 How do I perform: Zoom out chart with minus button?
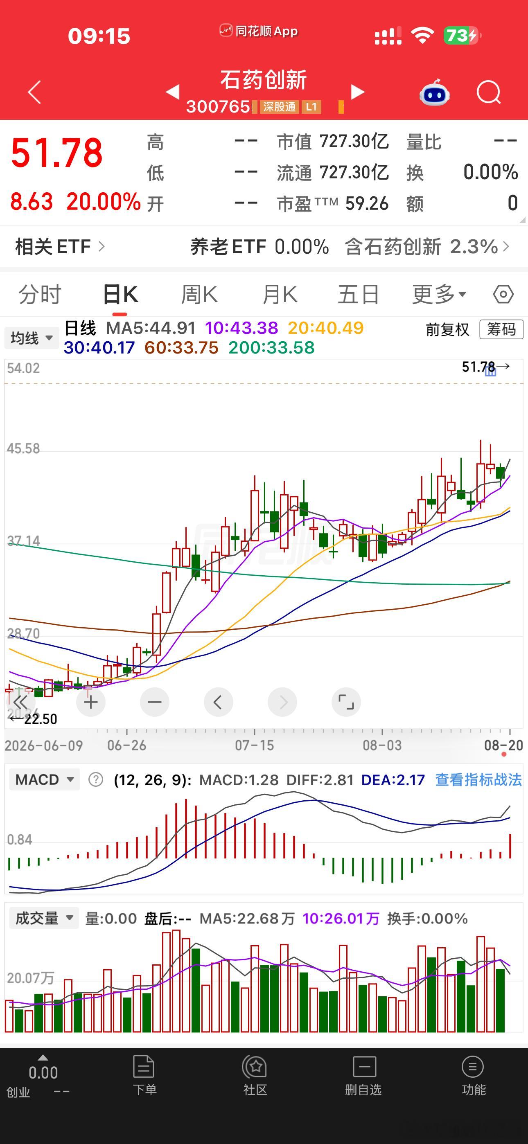[x=155, y=702]
